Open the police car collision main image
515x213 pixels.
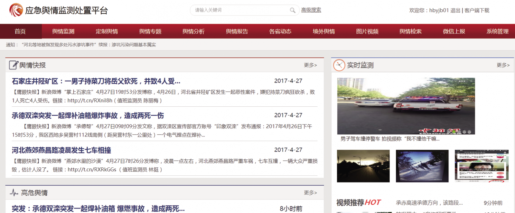tap(406, 106)
